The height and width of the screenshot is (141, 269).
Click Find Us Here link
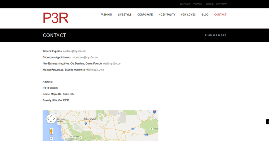pos(216,35)
